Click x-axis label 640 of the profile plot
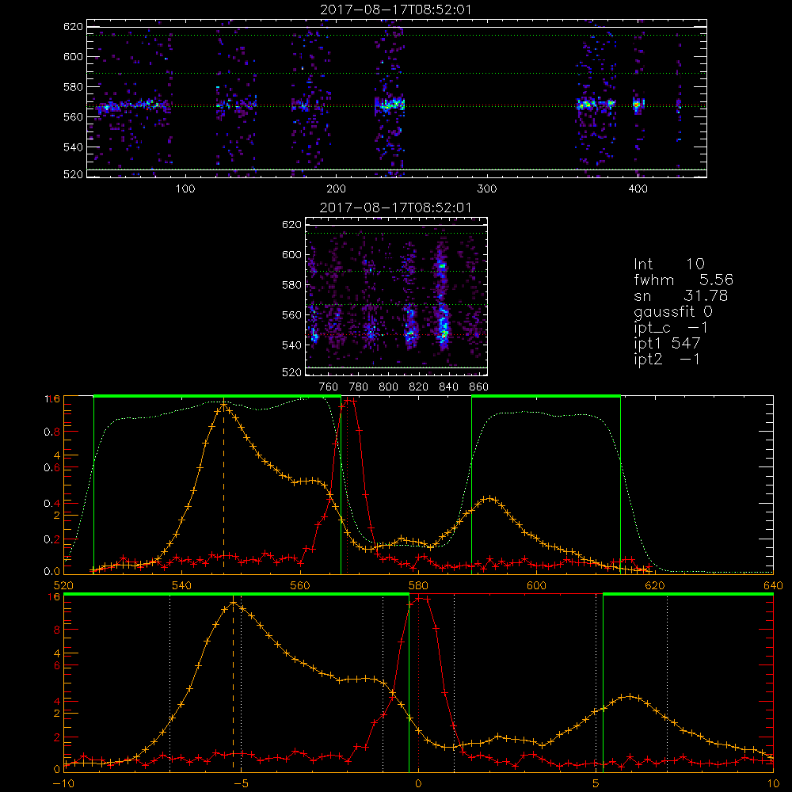The image size is (792, 792). (773, 585)
